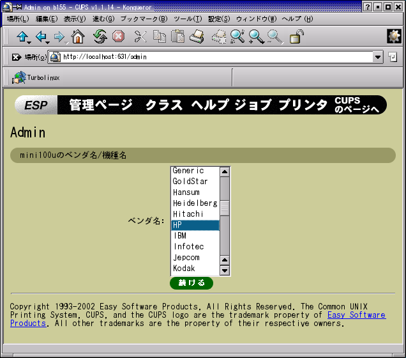Image resolution: width=406 pixels, height=358 pixels.
Task: Select Heidelberg in the vendor list
Action: [x=195, y=203]
